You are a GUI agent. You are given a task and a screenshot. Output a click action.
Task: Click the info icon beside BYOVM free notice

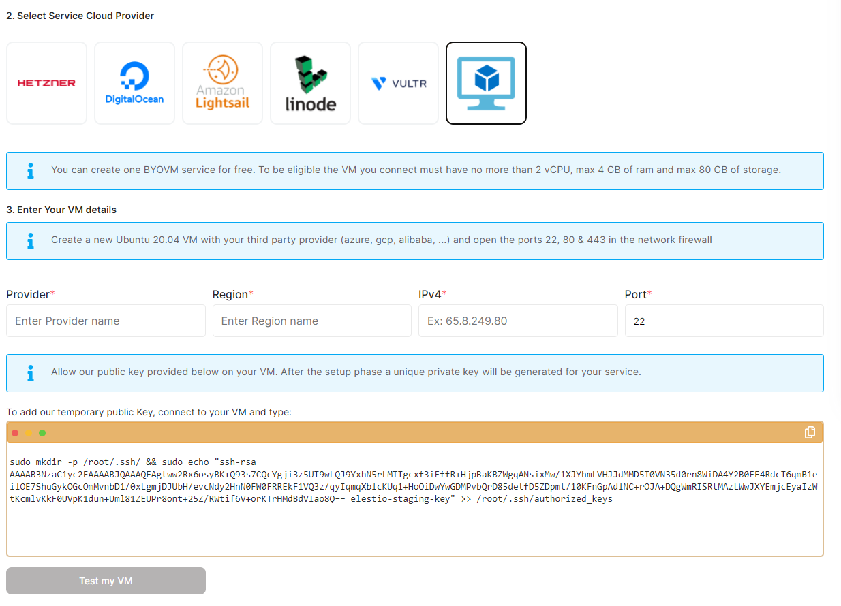point(30,170)
